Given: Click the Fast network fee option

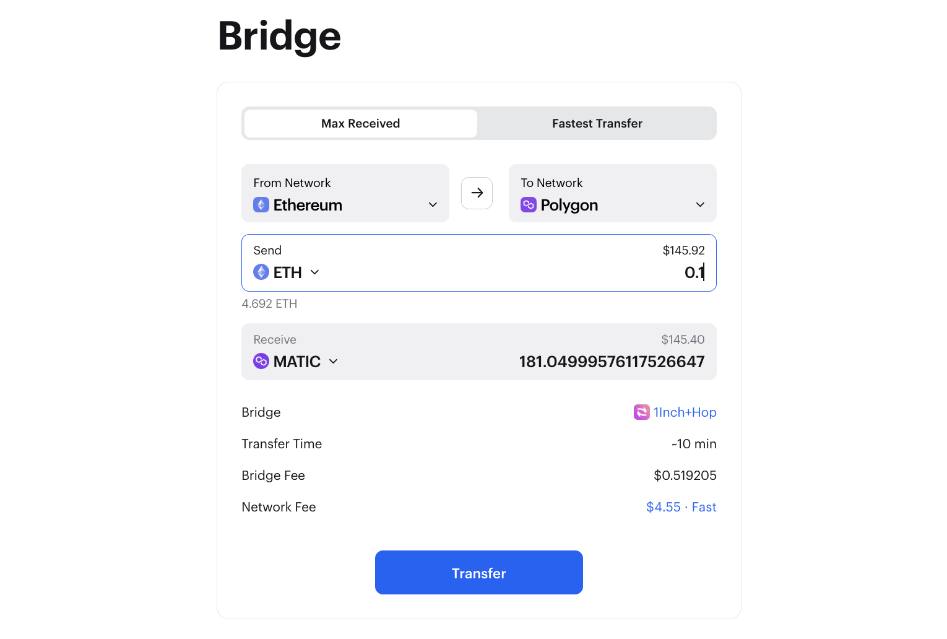Looking at the screenshot, I should click(704, 506).
